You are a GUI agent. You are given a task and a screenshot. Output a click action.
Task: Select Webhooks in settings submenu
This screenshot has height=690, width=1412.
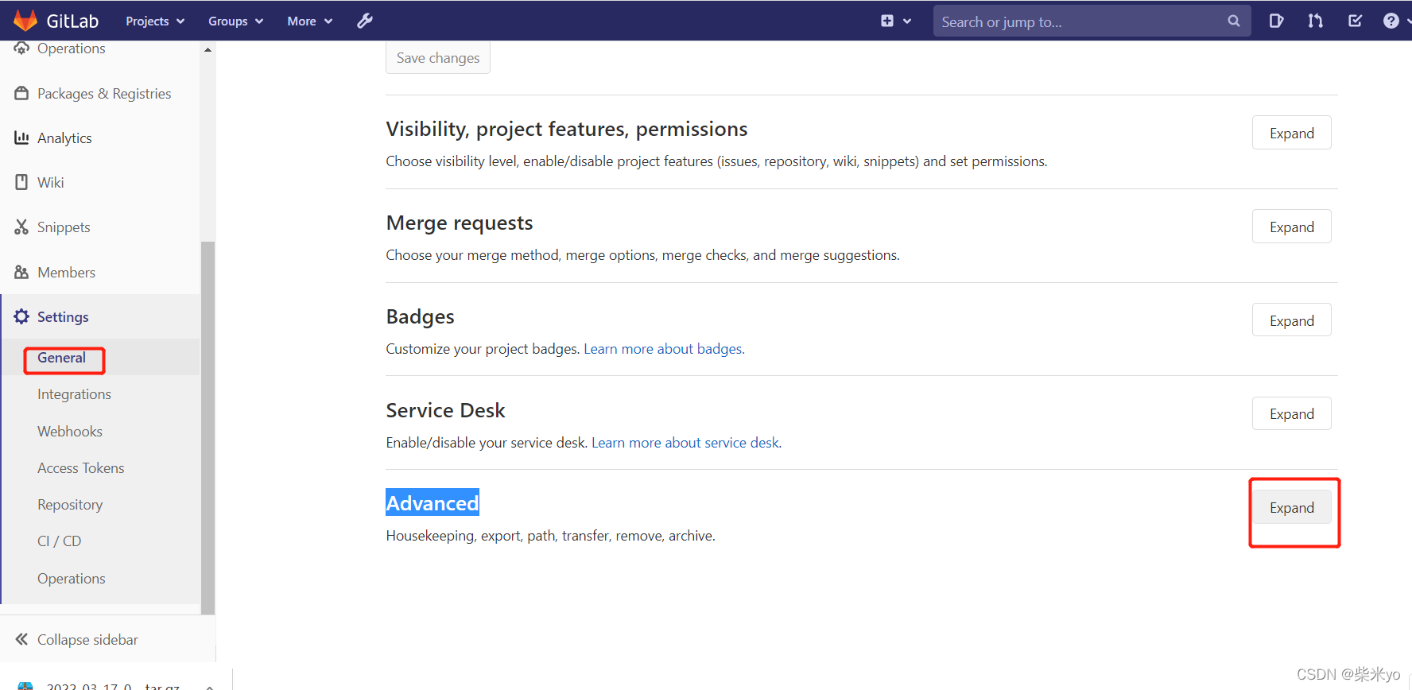pyautogui.click(x=70, y=432)
